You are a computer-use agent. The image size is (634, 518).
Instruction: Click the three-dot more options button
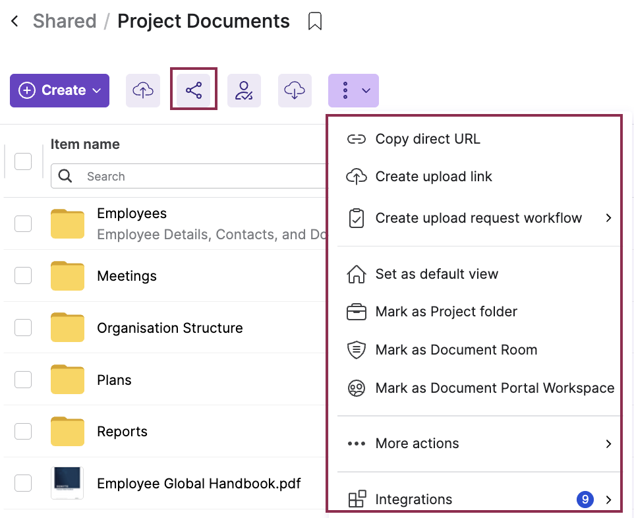pos(353,90)
